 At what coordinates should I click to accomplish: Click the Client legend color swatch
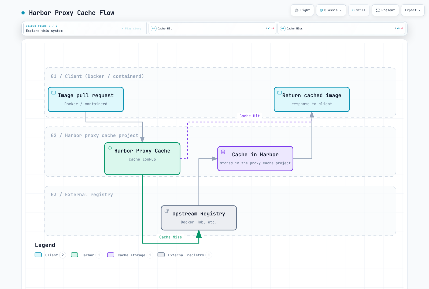[x=38, y=255]
